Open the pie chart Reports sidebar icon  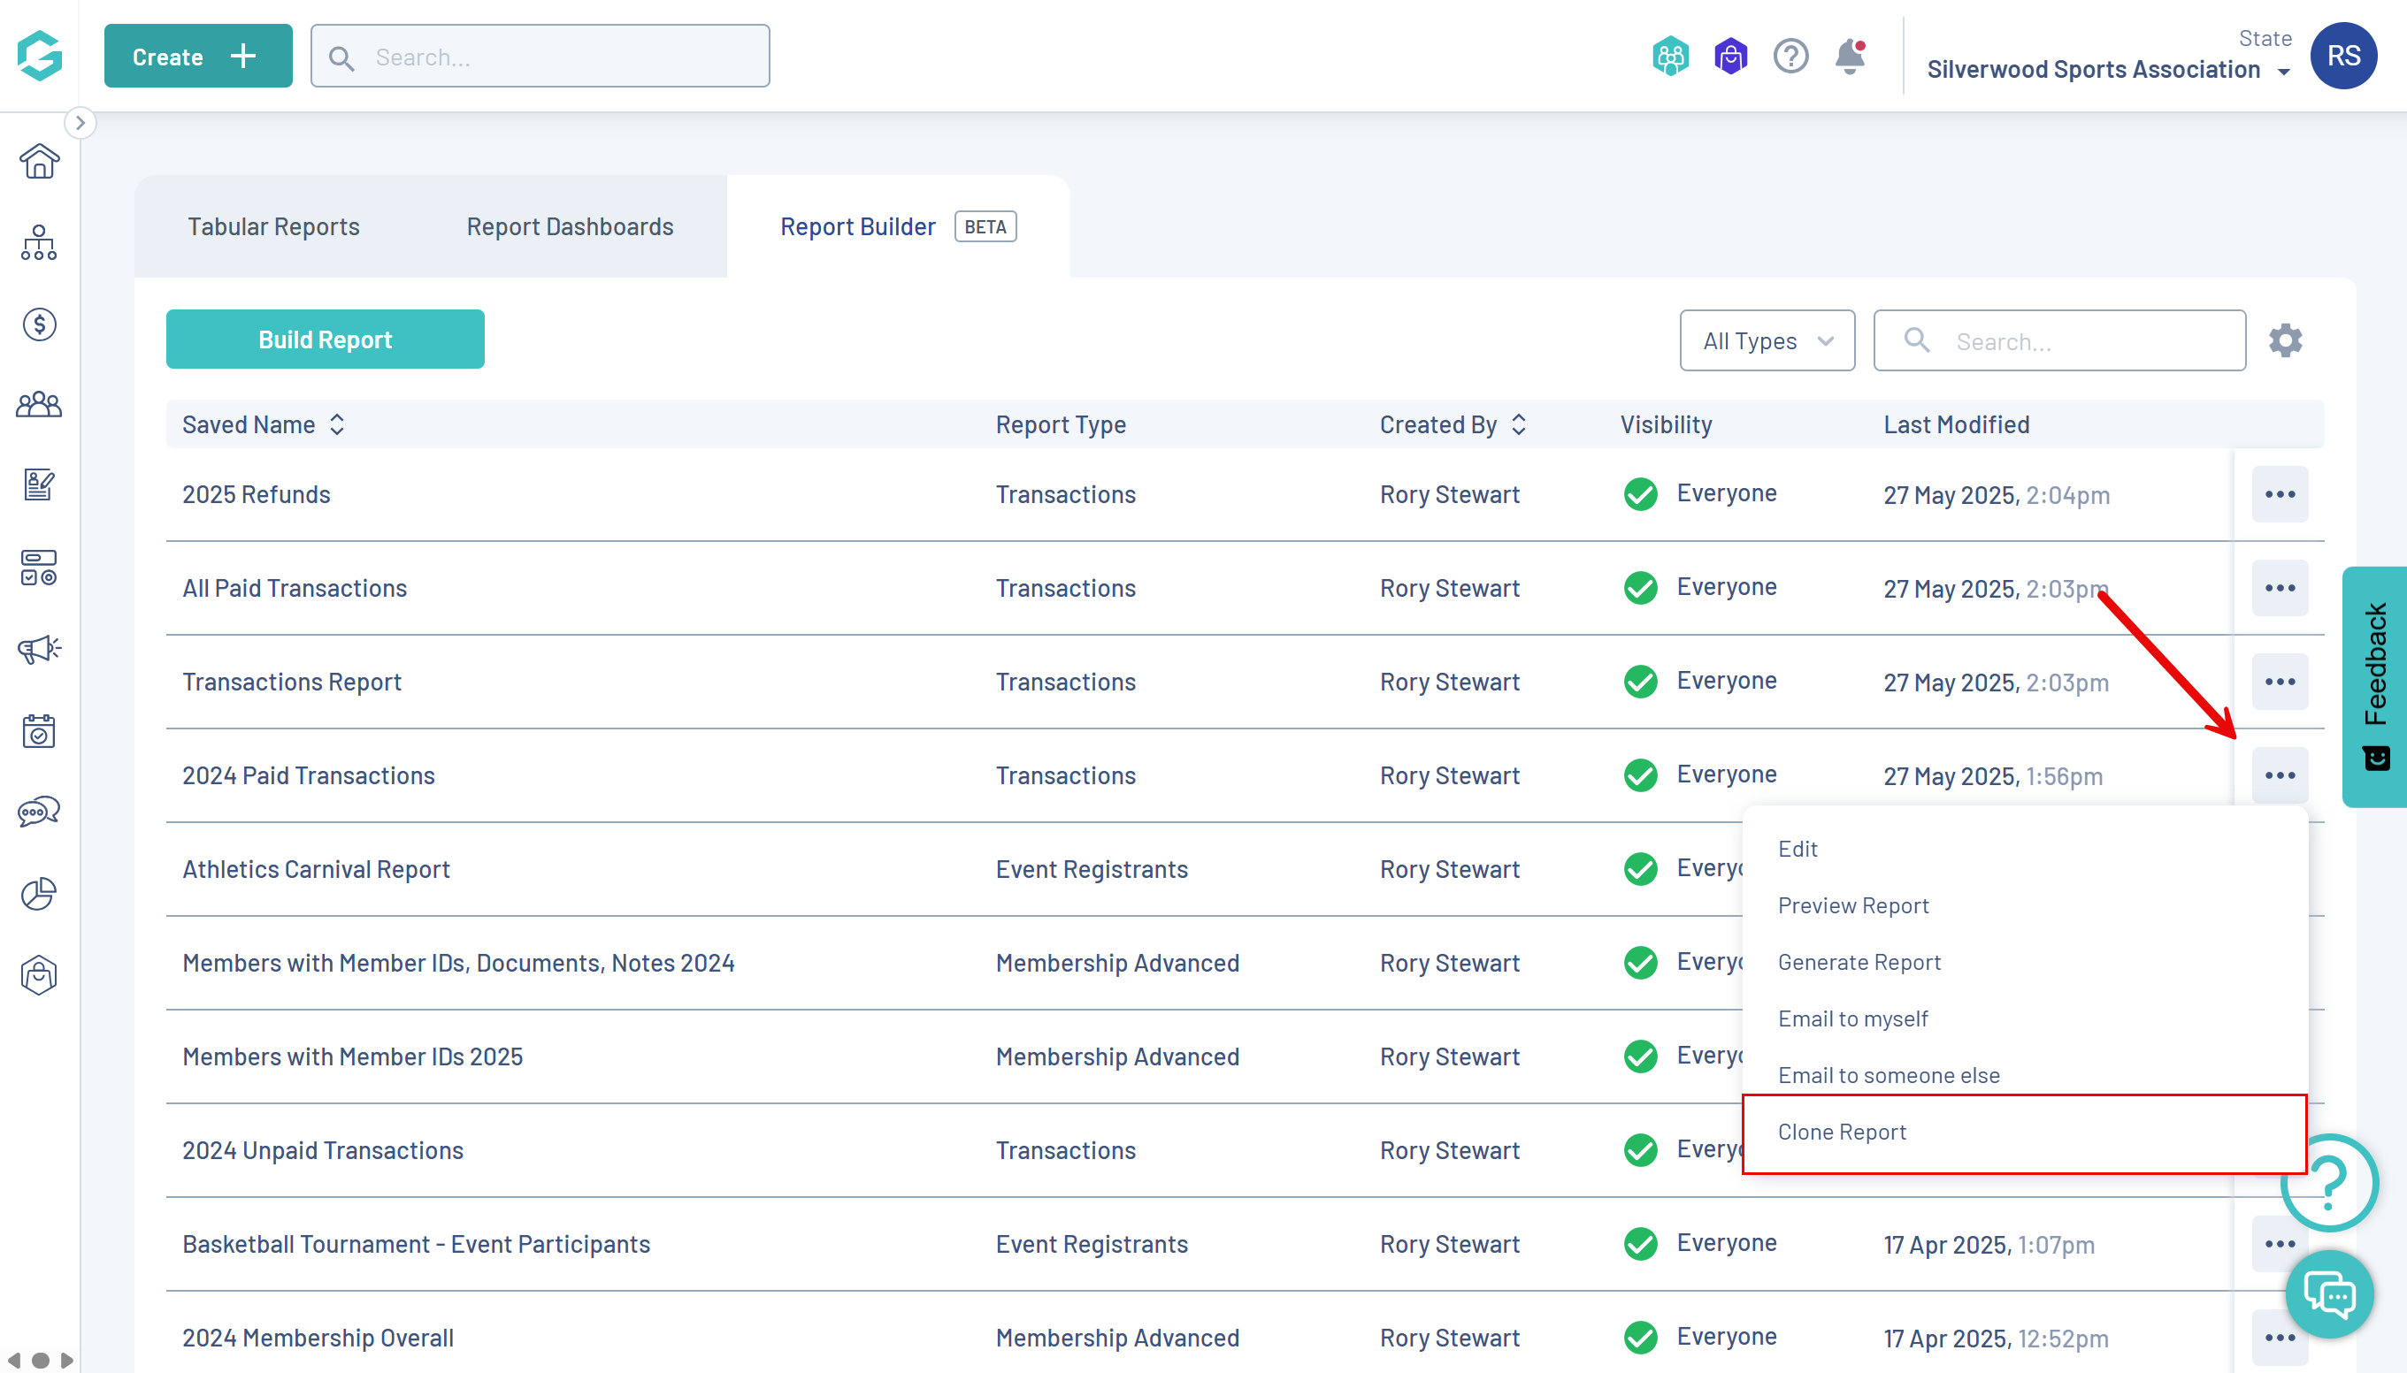(x=39, y=893)
